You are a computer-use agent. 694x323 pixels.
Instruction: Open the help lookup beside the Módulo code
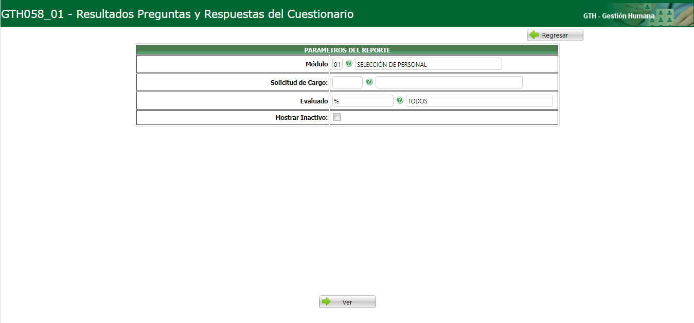349,64
